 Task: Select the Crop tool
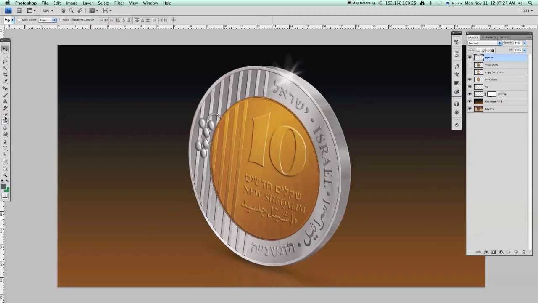[5, 75]
